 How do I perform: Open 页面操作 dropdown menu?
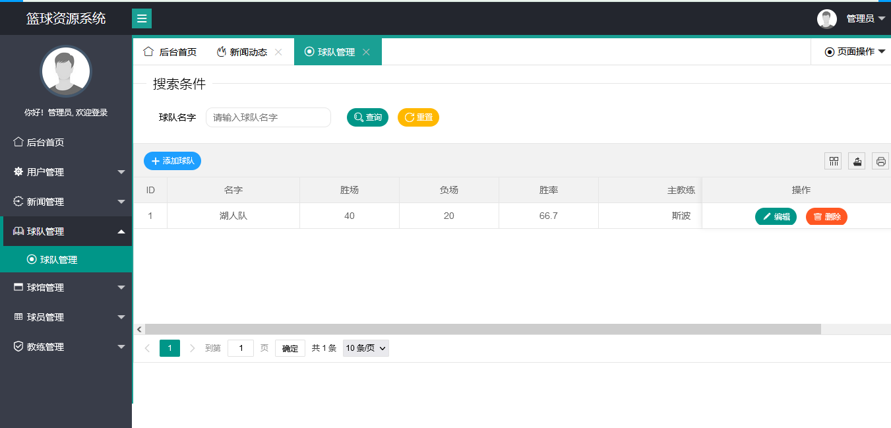point(855,52)
